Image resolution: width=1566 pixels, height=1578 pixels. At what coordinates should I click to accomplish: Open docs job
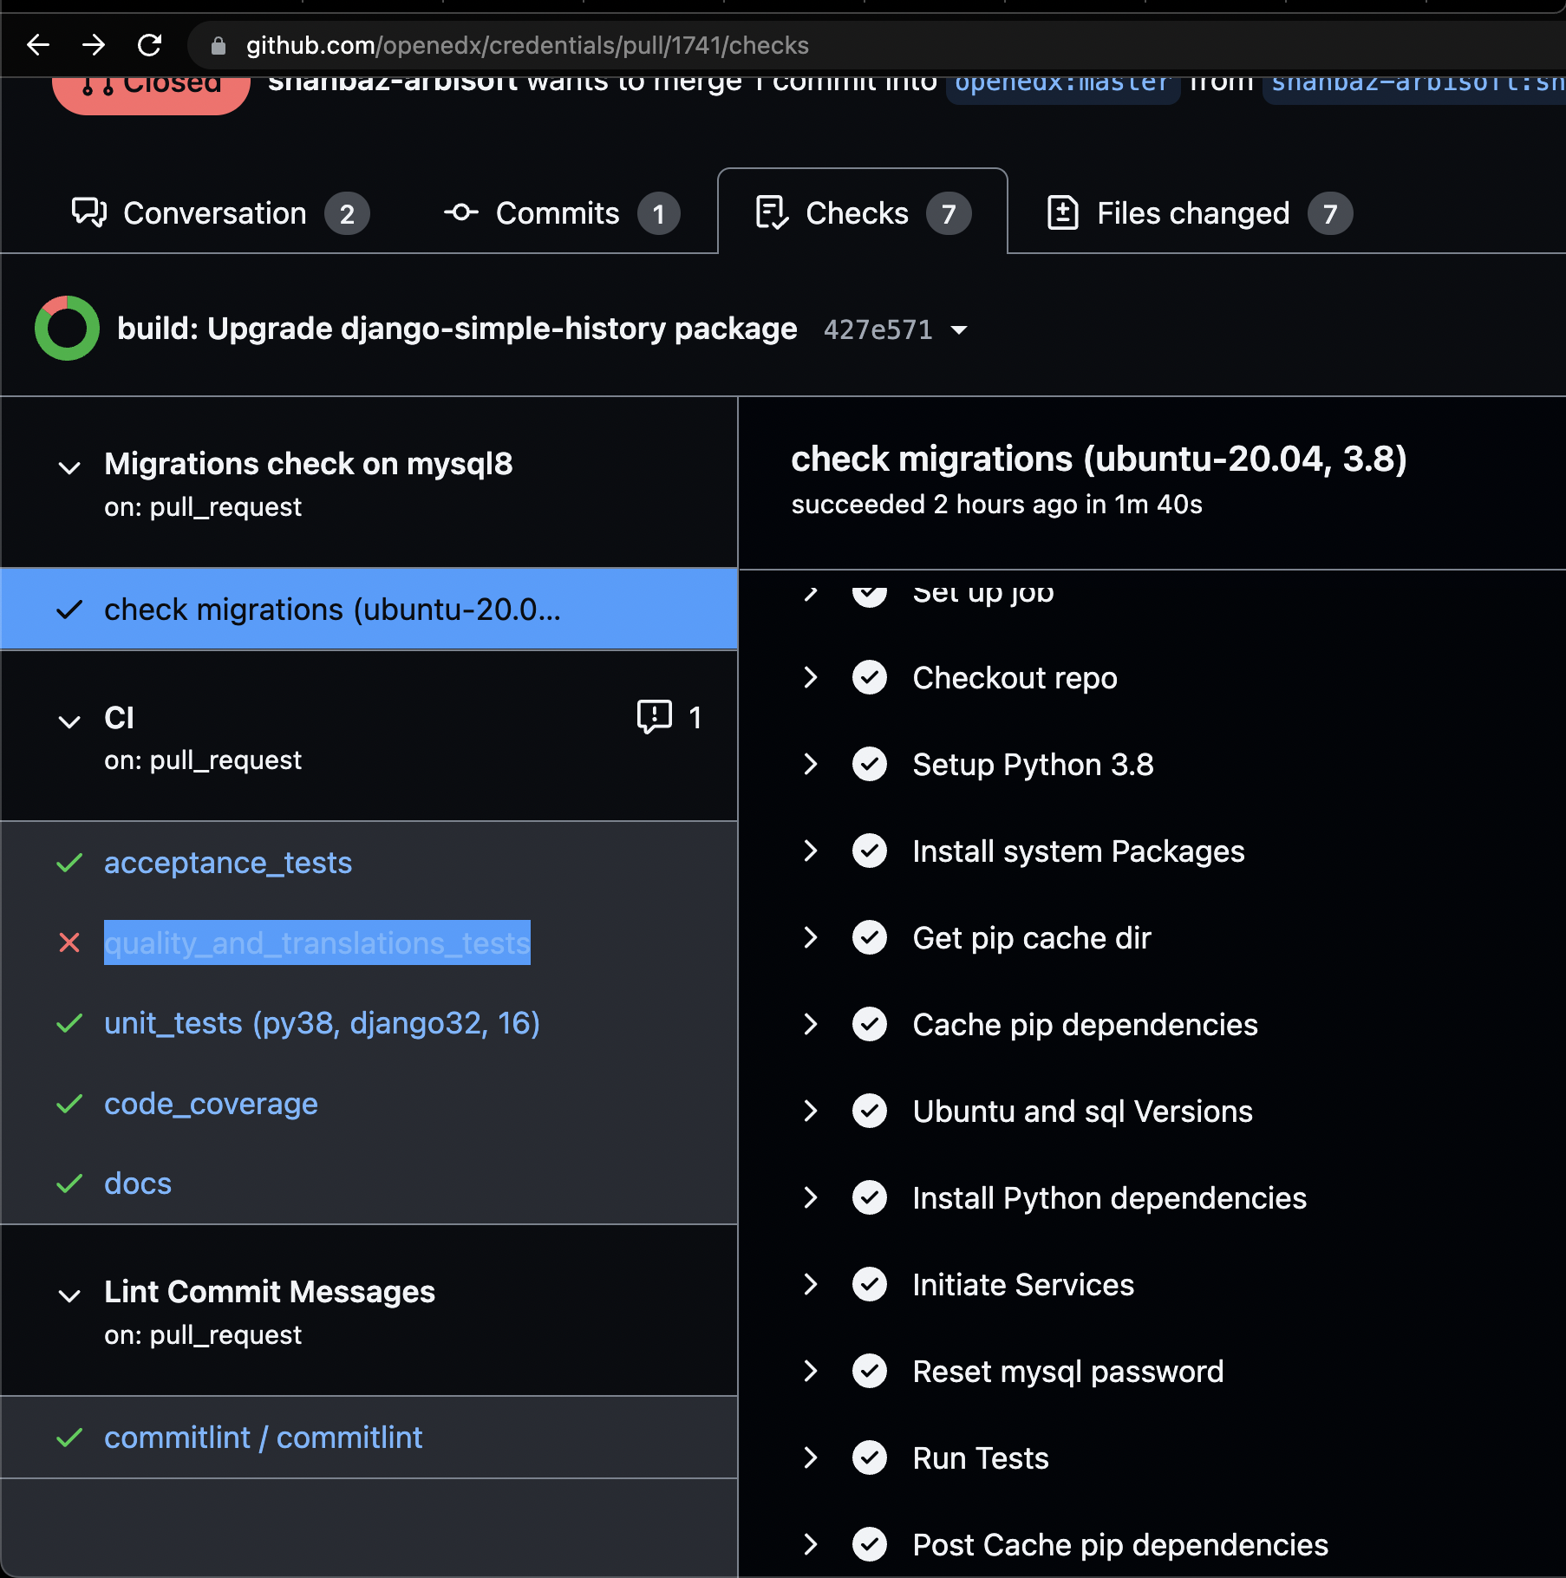(x=138, y=1183)
